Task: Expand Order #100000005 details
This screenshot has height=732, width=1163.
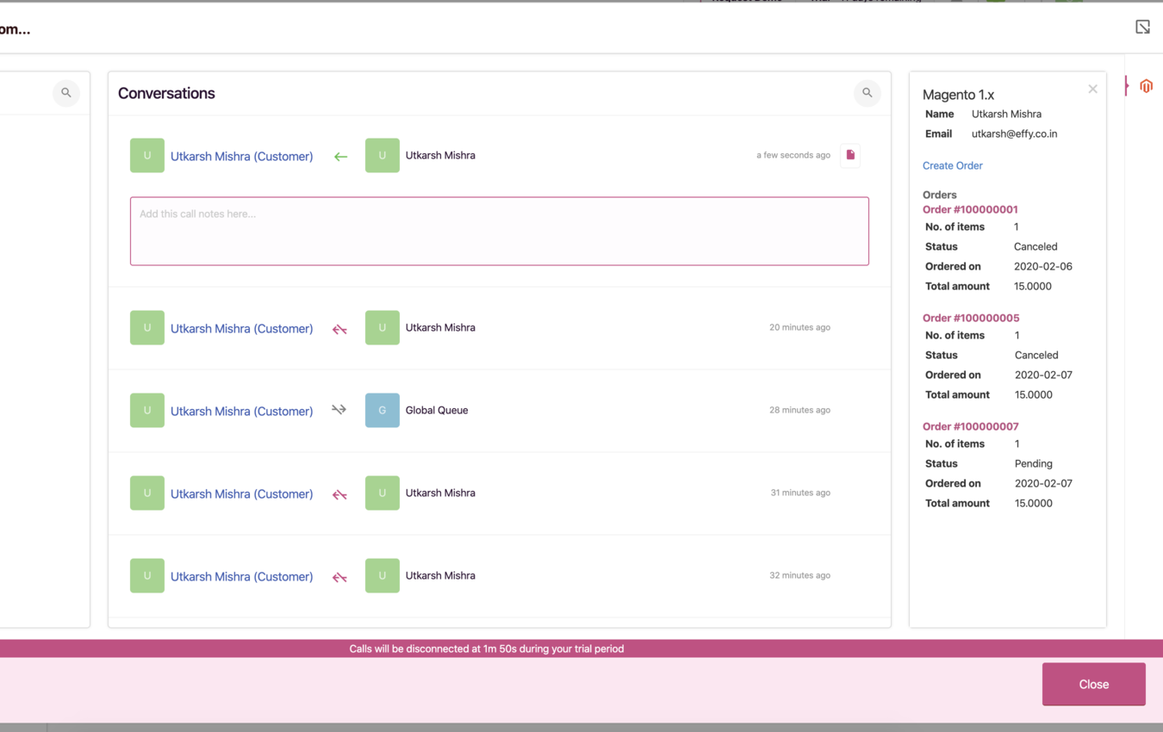Action: click(971, 318)
